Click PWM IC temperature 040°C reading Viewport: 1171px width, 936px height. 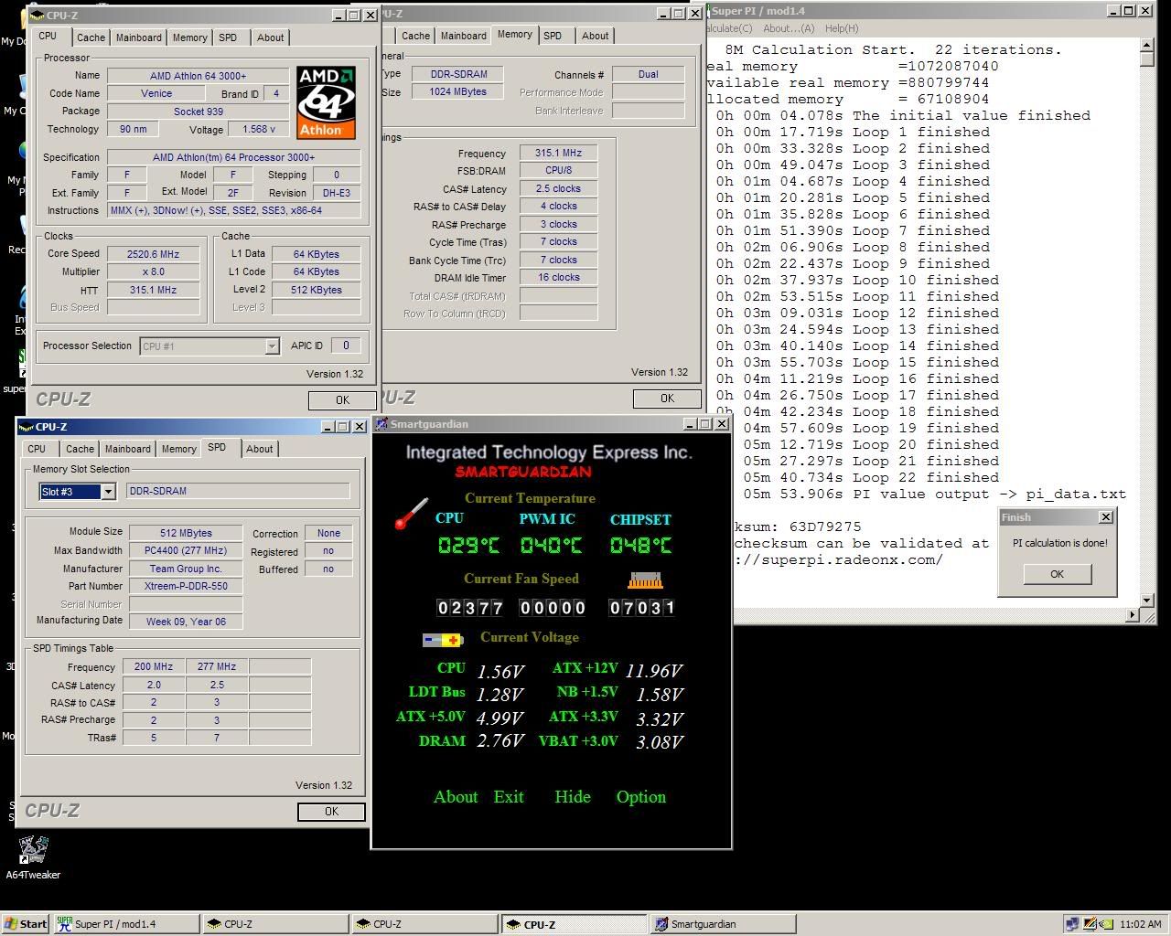552,546
